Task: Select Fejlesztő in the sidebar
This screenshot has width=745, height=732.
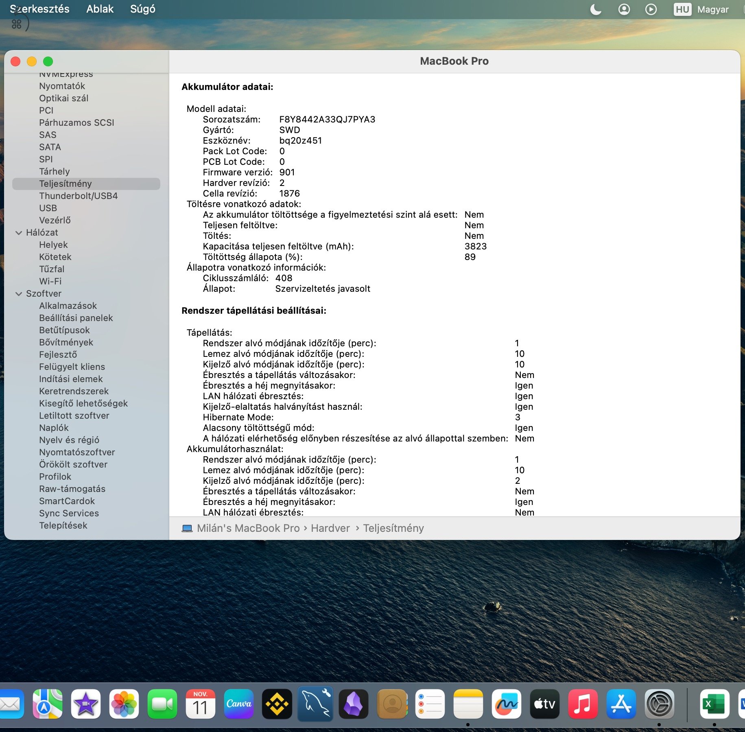Action: coord(58,355)
